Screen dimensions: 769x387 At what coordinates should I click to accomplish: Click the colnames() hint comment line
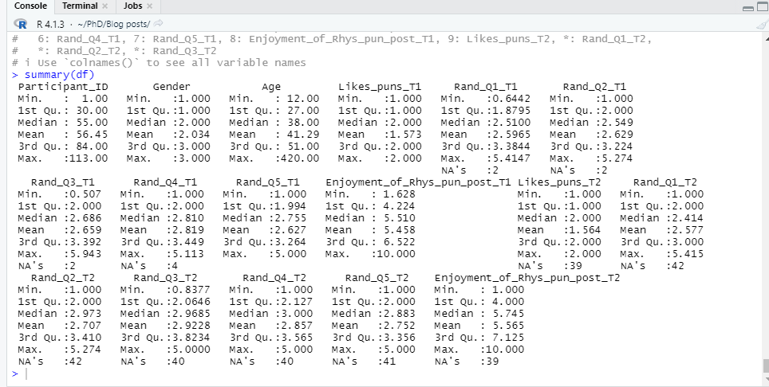(x=159, y=63)
